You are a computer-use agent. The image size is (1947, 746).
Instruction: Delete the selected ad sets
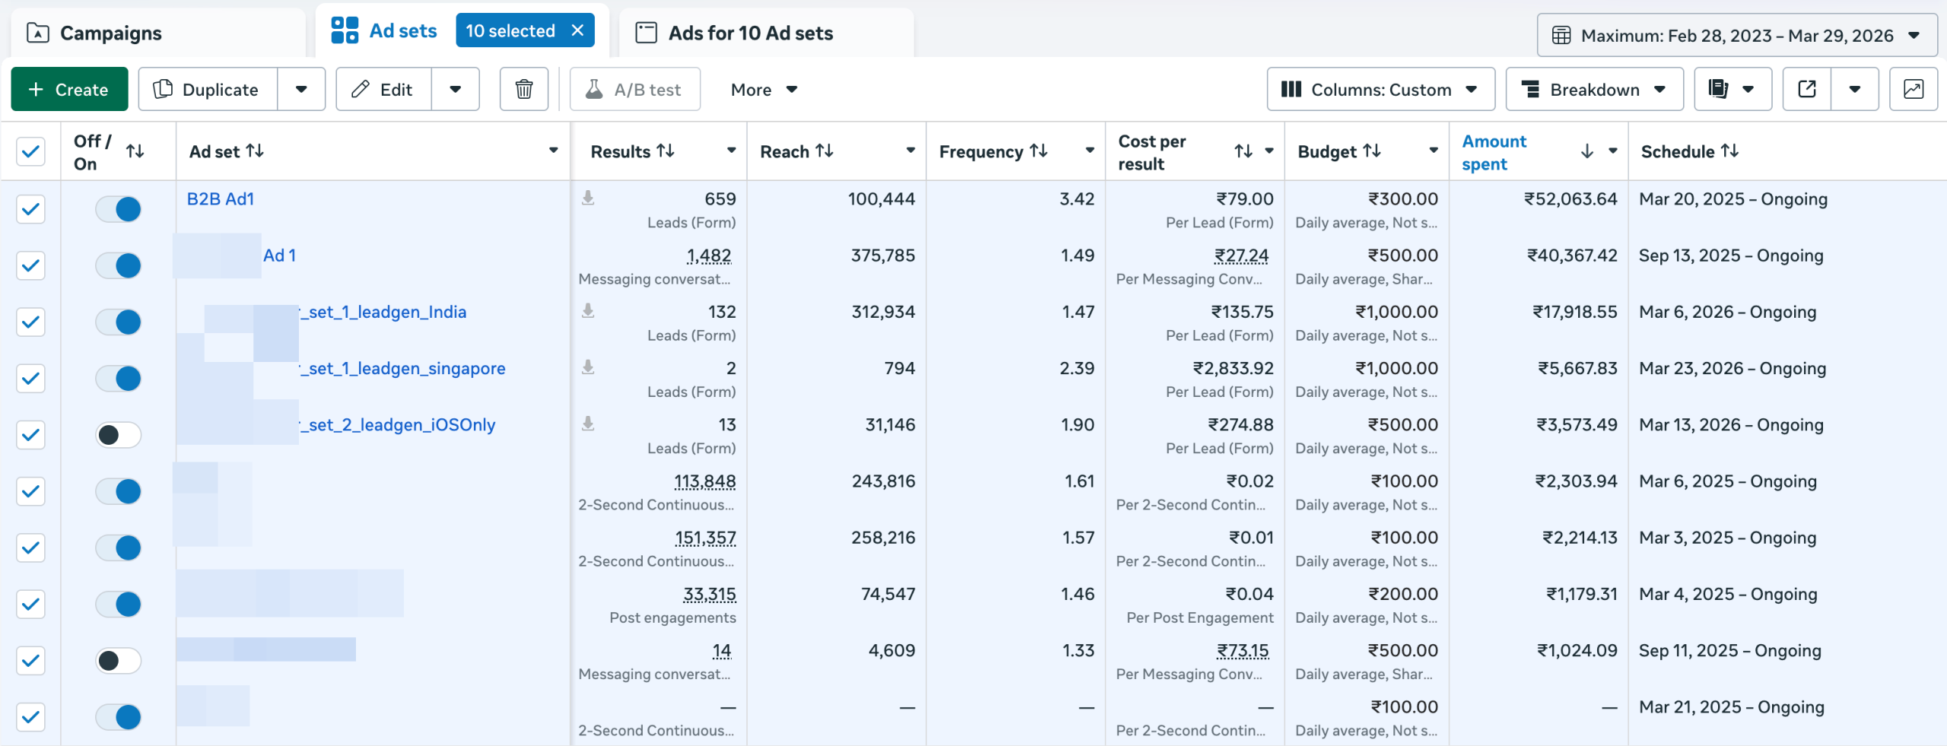[522, 89]
